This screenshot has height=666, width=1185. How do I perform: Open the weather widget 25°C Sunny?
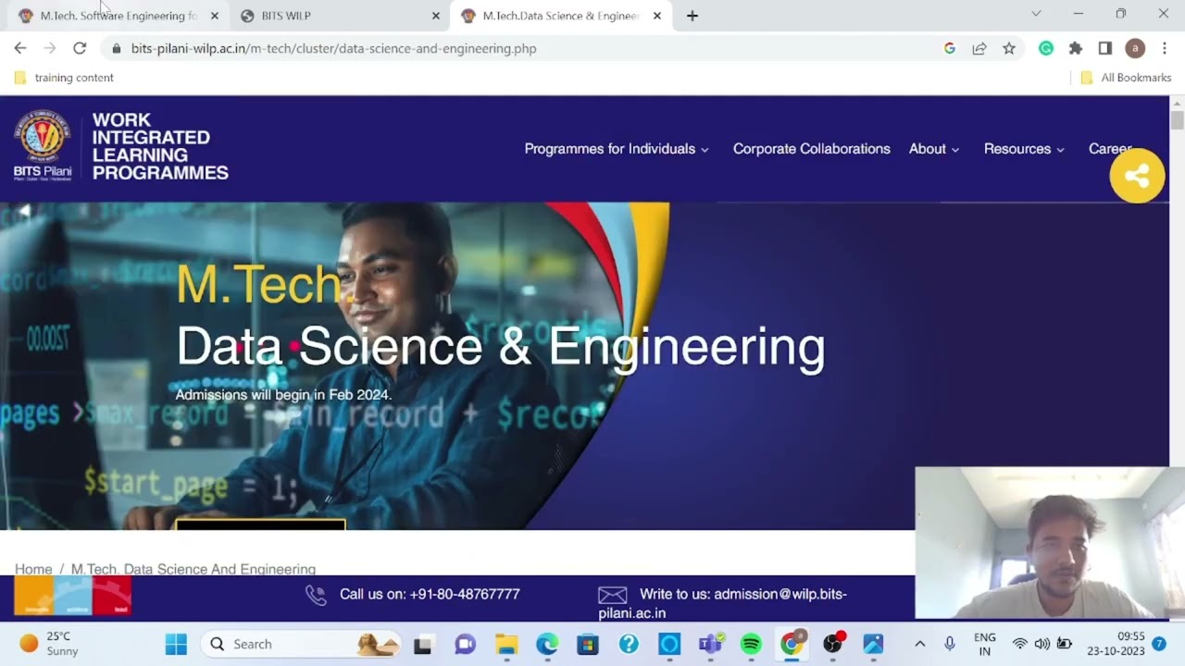pyautogui.click(x=51, y=644)
